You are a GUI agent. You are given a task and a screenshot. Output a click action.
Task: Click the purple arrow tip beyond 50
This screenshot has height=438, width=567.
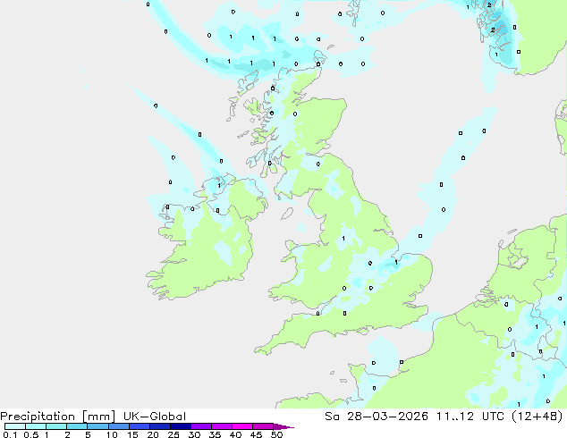(x=283, y=426)
